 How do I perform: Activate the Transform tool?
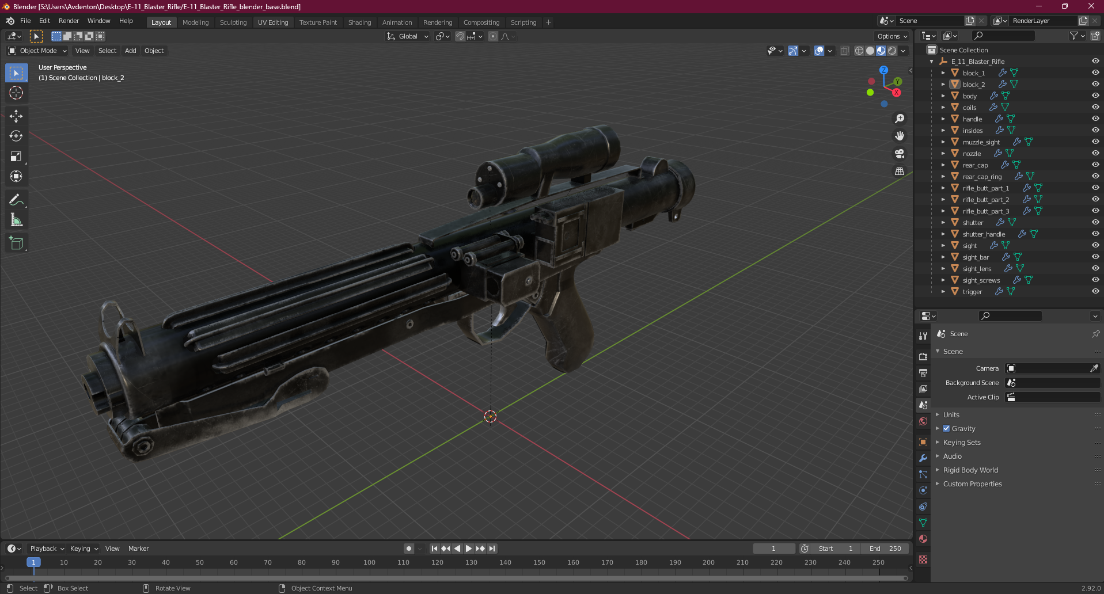pos(16,177)
